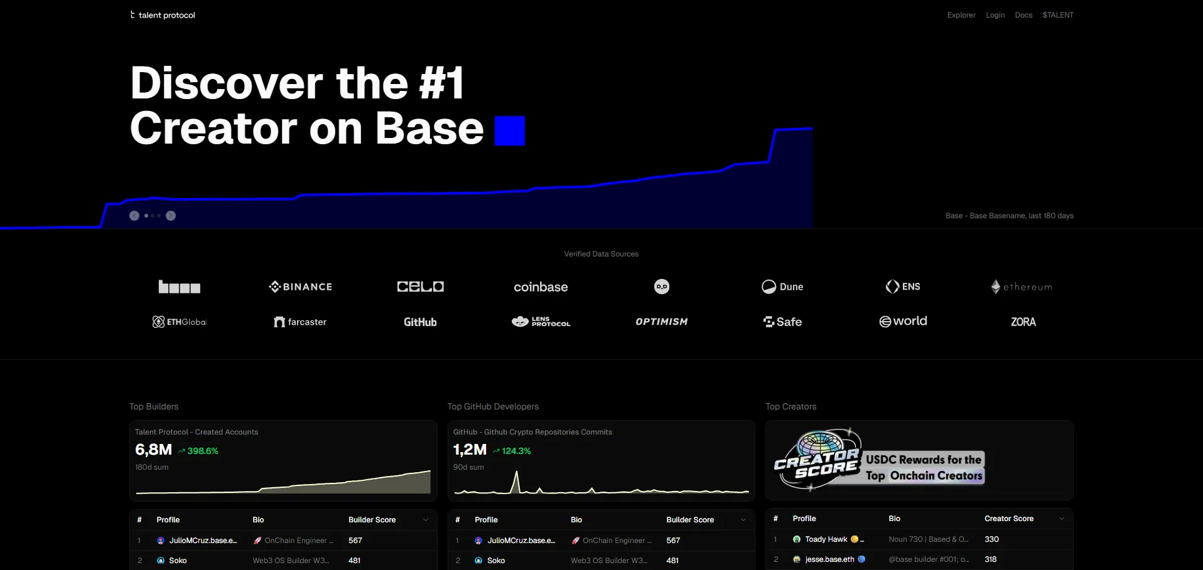Open Explorer in top navigation
1203x570 pixels.
pos(961,15)
